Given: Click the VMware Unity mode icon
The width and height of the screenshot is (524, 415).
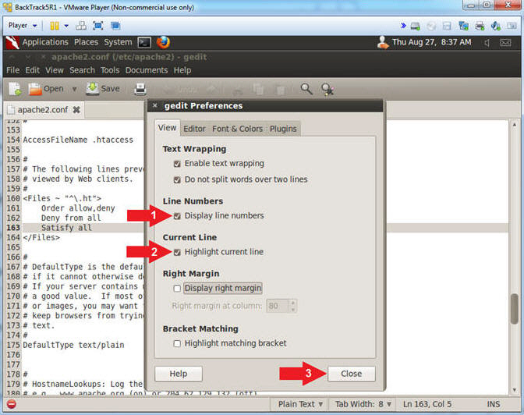Looking at the screenshot, I should click(x=115, y=26).
